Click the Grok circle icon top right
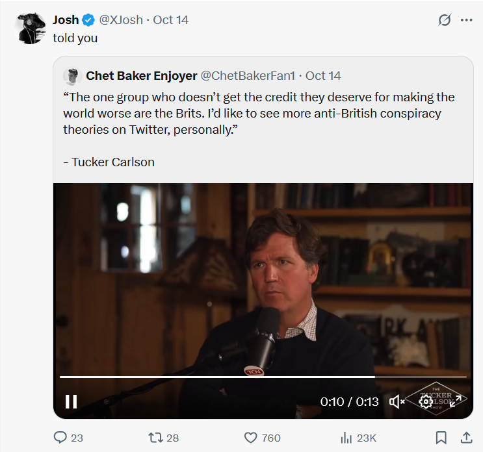483x452 pixels. 445,20
